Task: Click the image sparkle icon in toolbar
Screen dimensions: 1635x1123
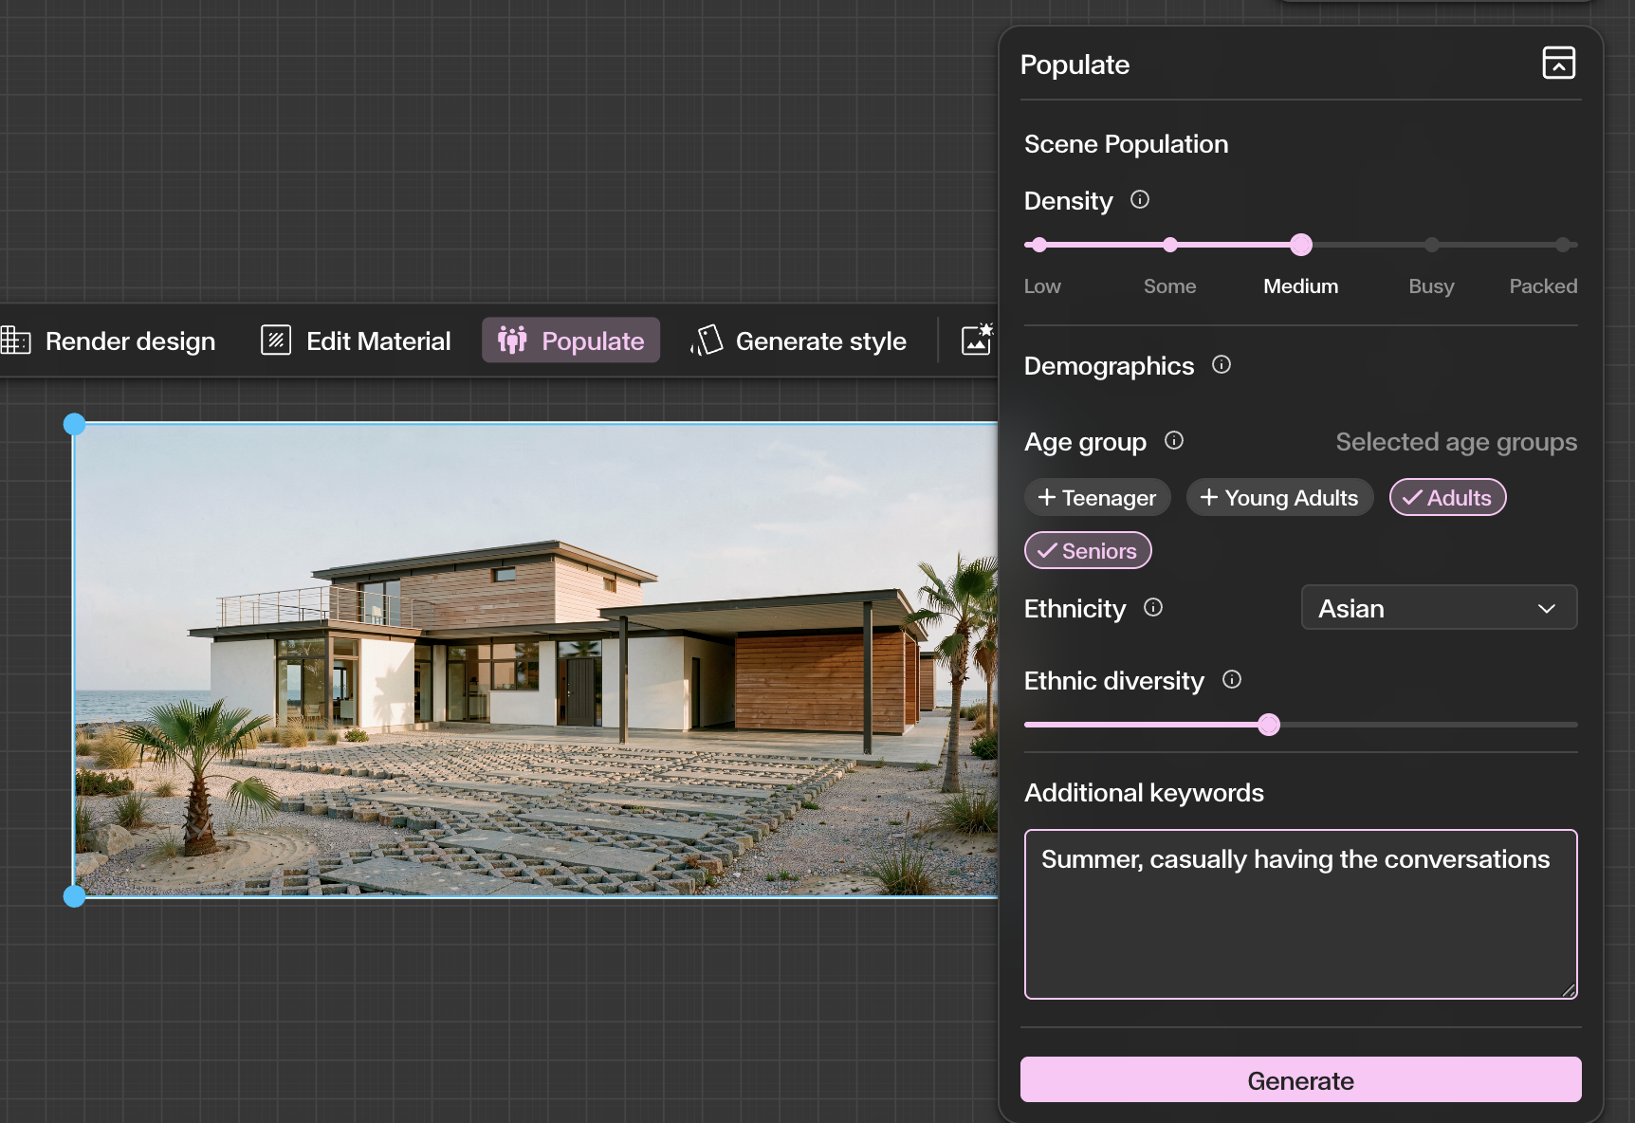Action: [977, 340]
